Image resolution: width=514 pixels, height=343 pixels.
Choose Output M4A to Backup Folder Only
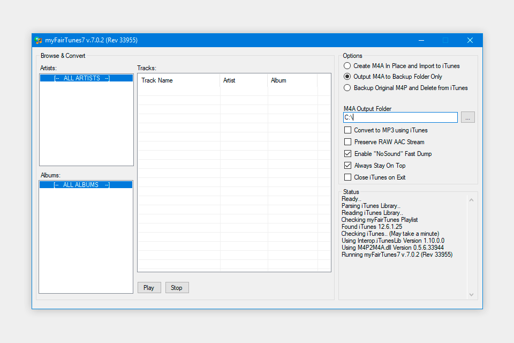[x=347, y=77]
